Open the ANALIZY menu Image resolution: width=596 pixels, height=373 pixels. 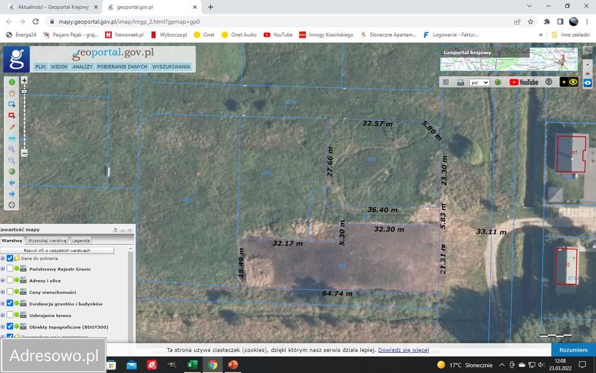[x=82, y=67]
